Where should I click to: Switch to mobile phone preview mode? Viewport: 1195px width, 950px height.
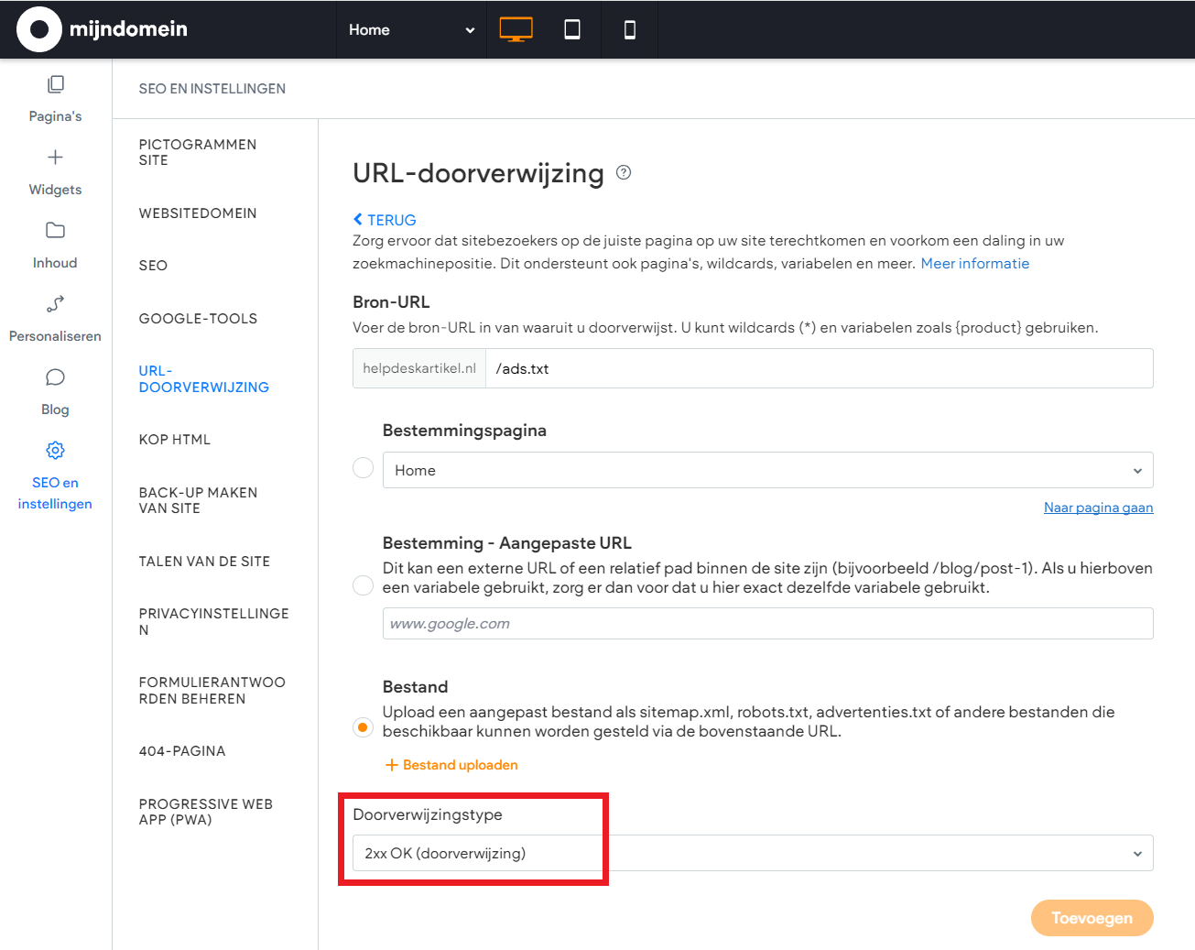tap(630, 29)
